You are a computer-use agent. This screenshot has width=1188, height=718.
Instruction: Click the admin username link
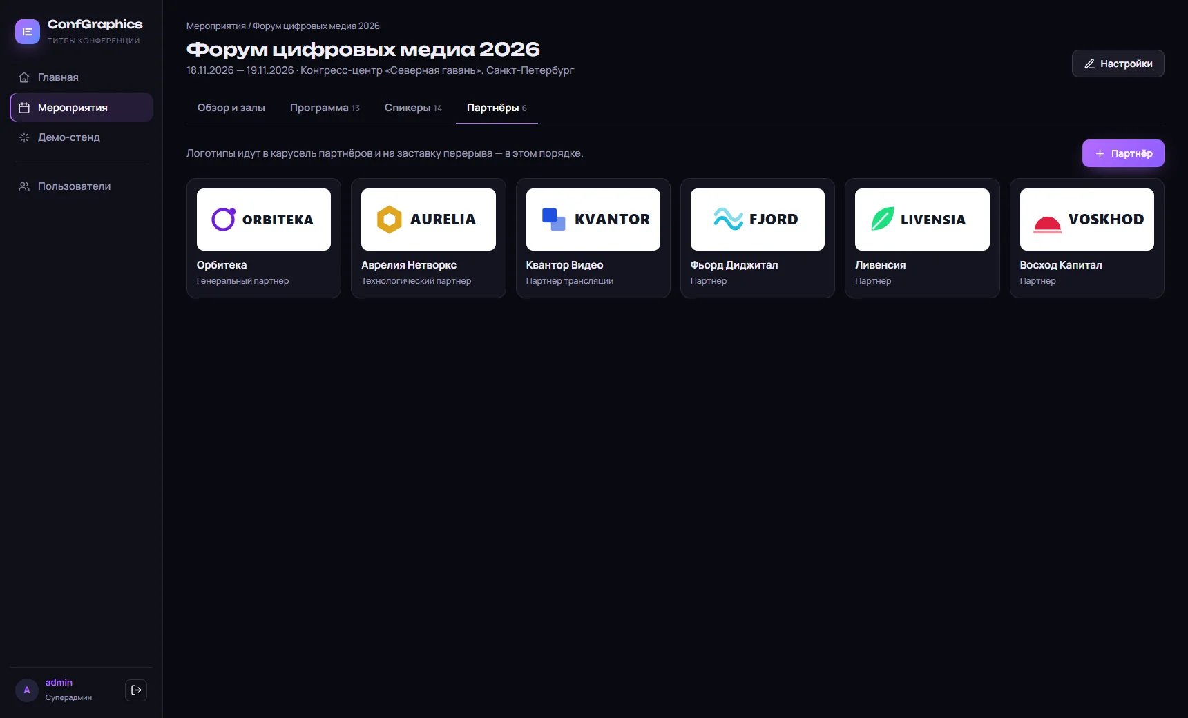click(x=59, y=682)
